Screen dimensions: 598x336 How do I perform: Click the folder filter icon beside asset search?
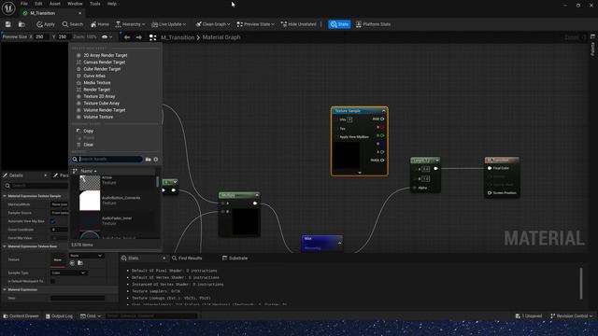pos(148,160)
